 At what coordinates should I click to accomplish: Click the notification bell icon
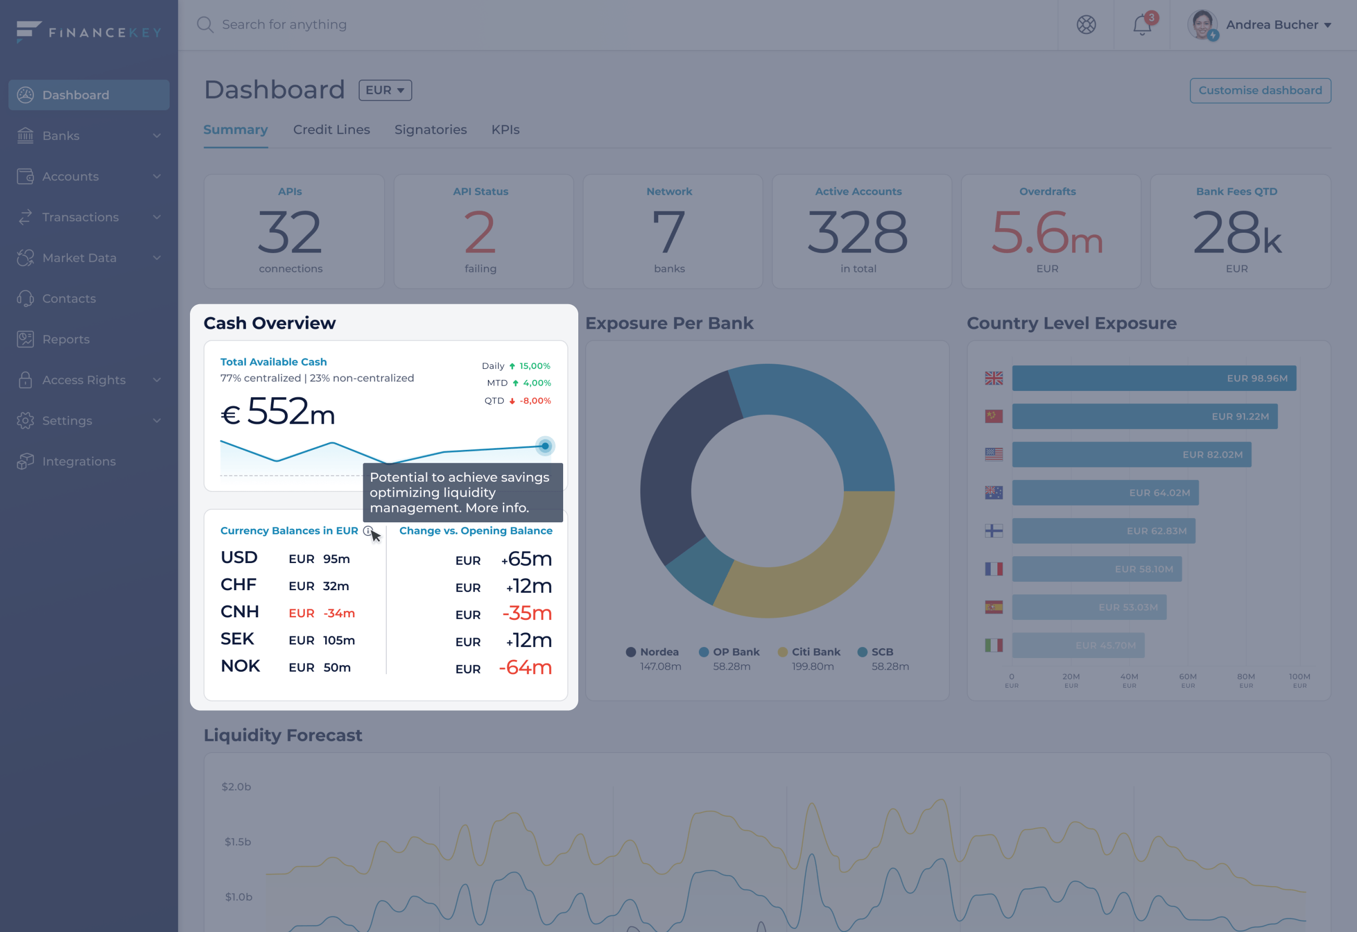tap(1141, 25)
